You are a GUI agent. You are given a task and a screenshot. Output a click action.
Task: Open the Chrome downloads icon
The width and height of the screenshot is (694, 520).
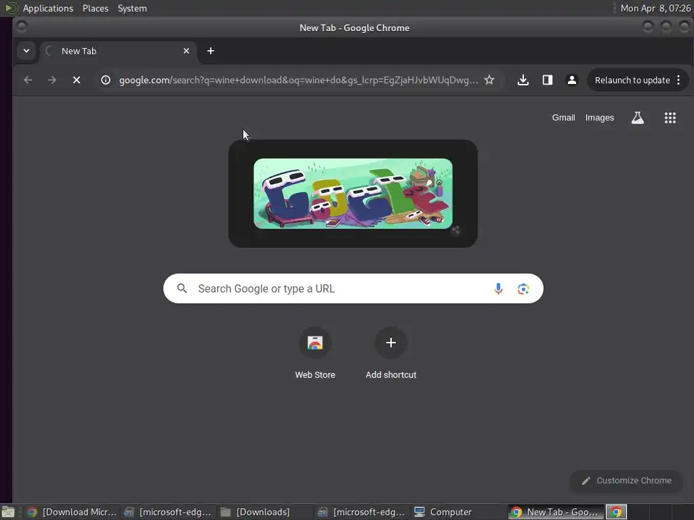tap(523, 80)
